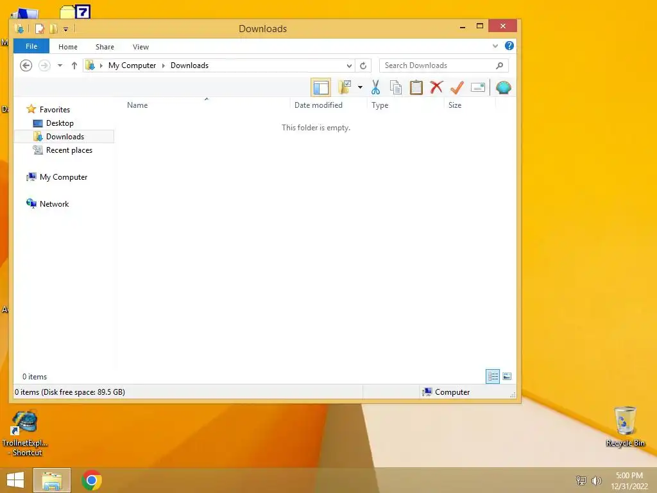Click the Paste clipboard icon
The image size is (657, 493).
click(x=416, y=87)
